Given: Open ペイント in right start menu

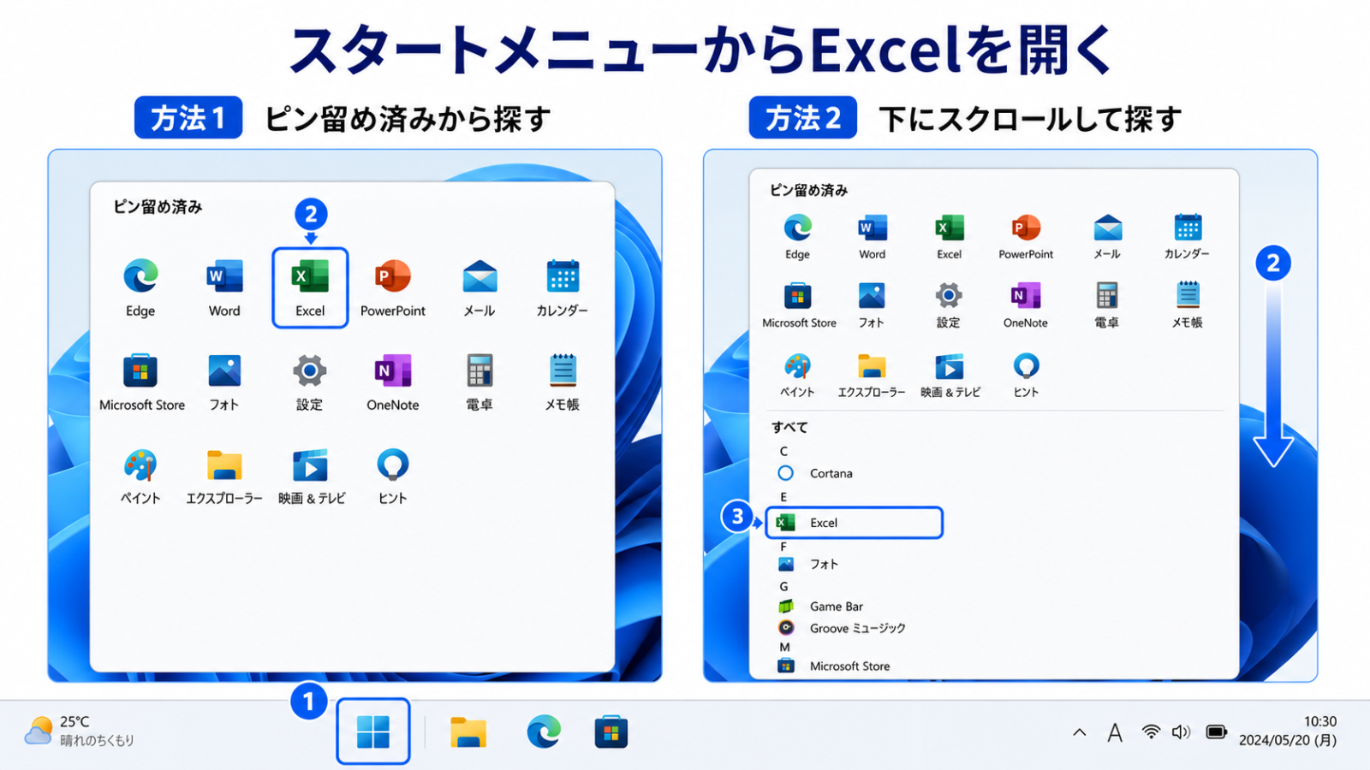Looking at the screenshot, I should 797,375.
